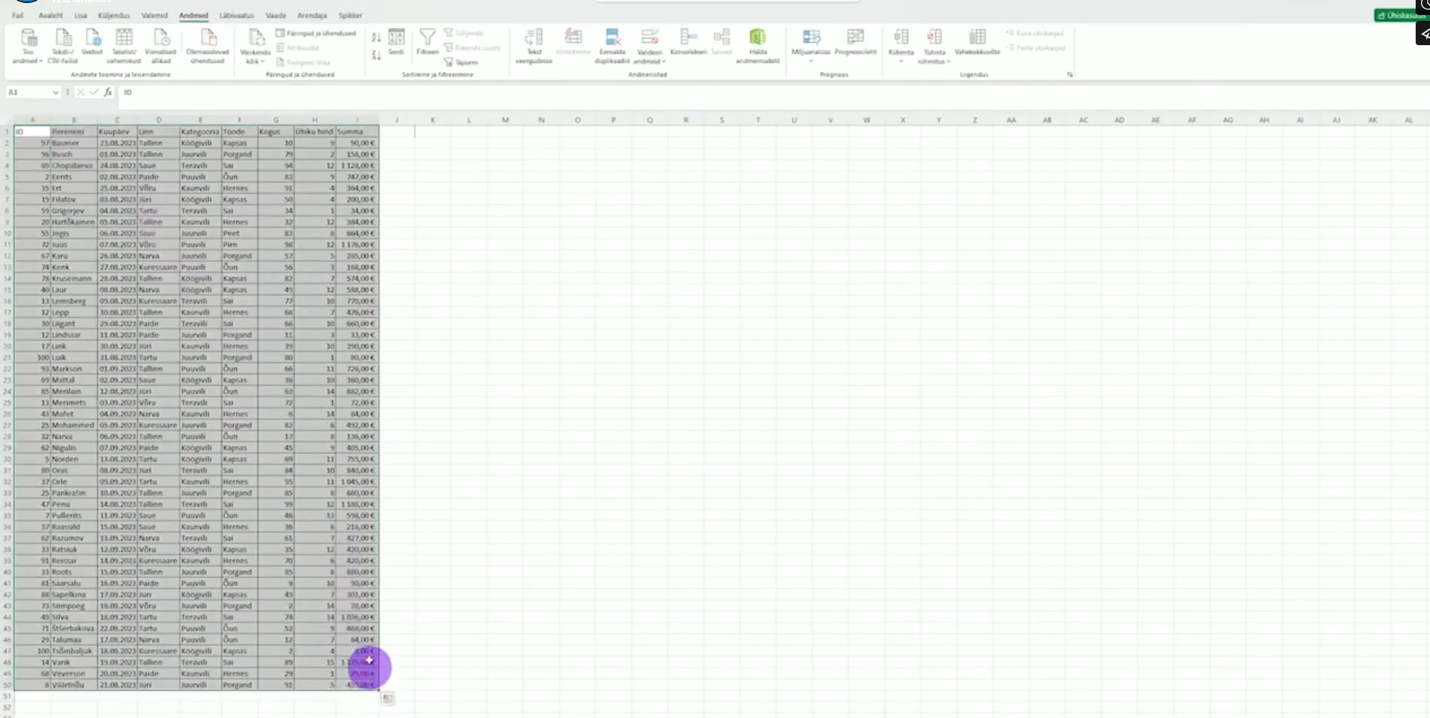This screenshot has height=718, width=1430.
Task: Select the "Kuupäev" header cell
Action: tap(117, 132)
